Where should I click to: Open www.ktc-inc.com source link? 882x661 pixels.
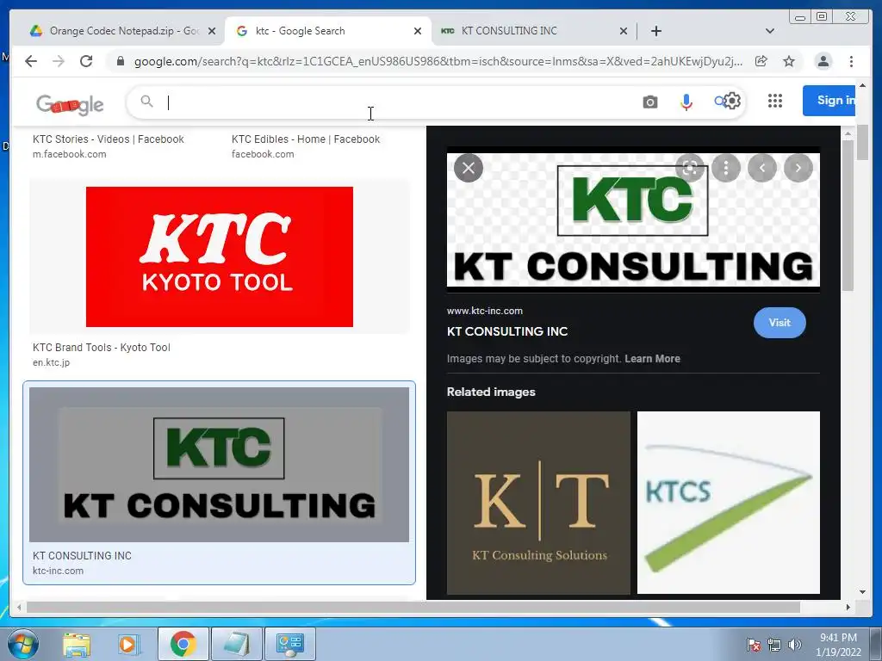click(485, 311)
